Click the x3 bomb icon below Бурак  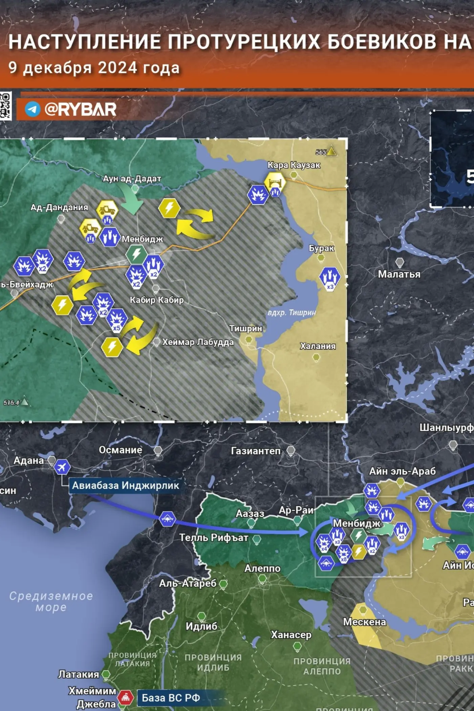(330, 278)
